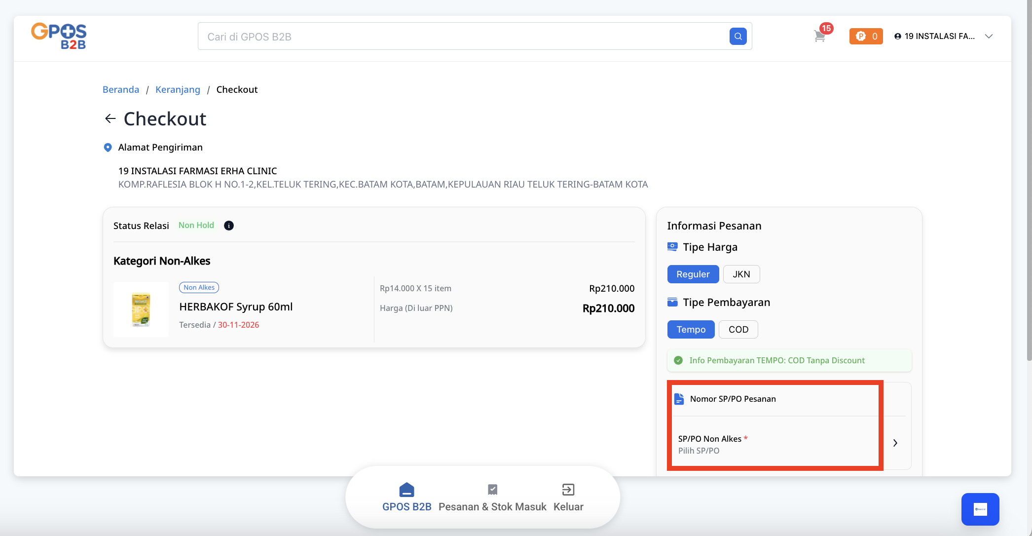Open the blue chat widget button
1032x536 pixels.
coord(980,509)
